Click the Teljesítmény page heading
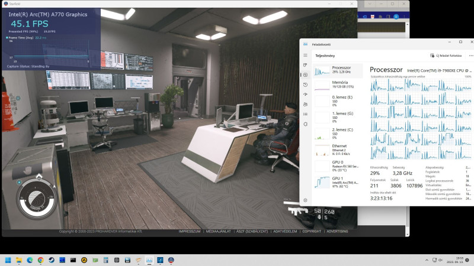This screenshot has height=266, width=474. pos(325,56)
